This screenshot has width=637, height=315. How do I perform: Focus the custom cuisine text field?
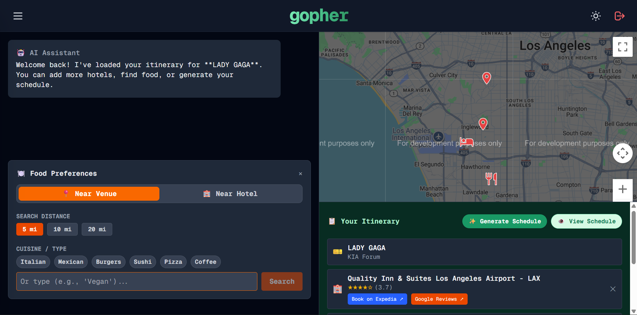(x=137, y=281)
